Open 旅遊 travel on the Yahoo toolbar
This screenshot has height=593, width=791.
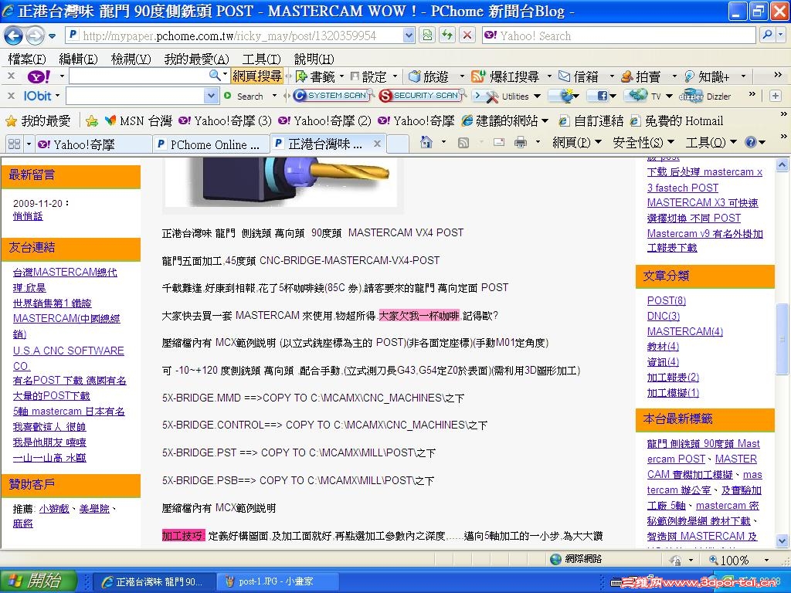[429, 76]
